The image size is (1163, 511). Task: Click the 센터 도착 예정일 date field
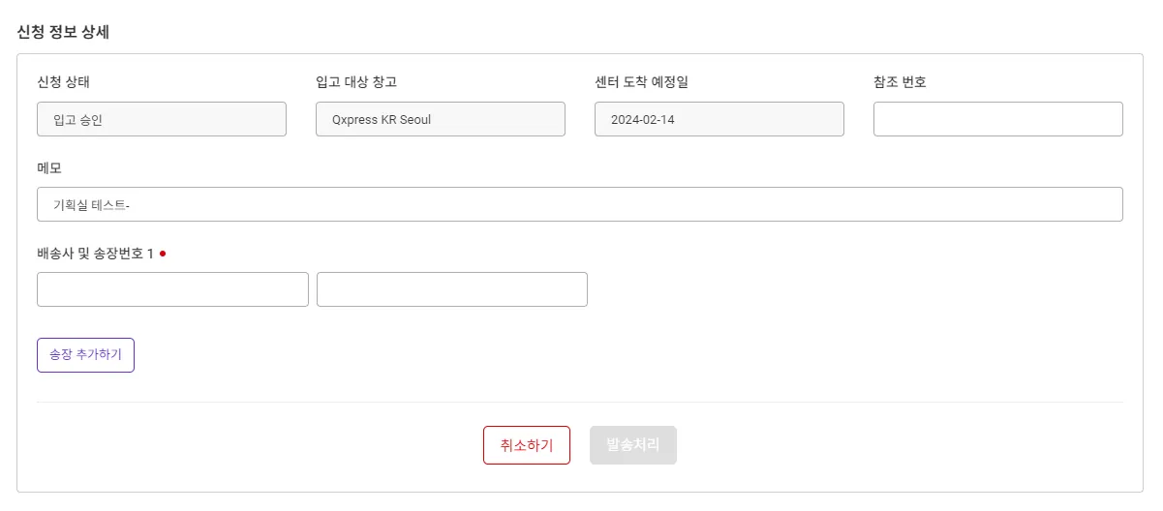(719, 119)
